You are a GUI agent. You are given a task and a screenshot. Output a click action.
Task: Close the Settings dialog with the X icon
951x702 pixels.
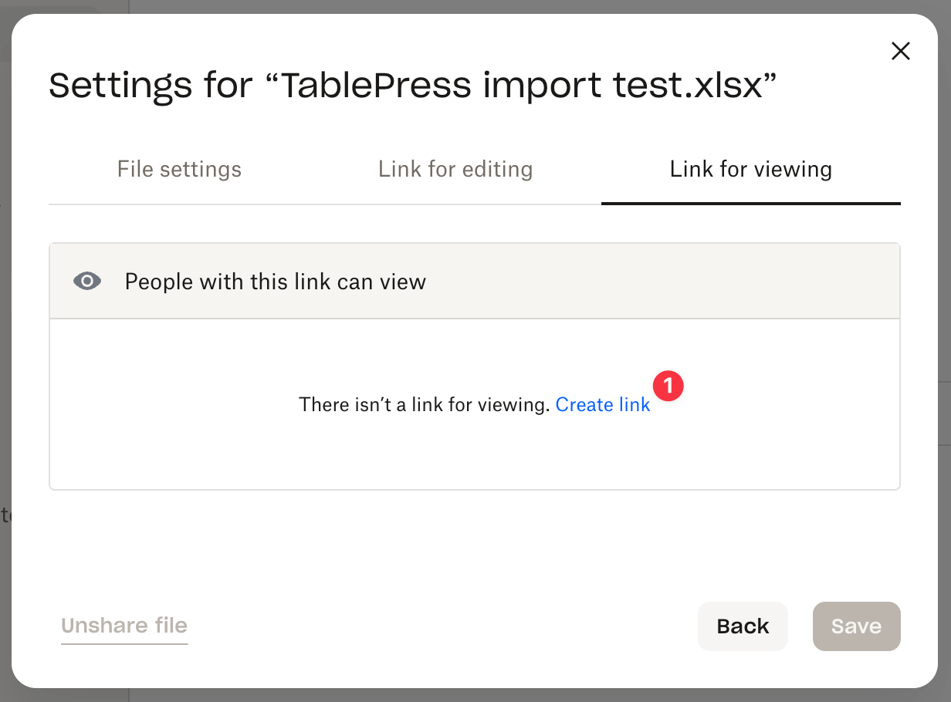[x=900, y=51]
